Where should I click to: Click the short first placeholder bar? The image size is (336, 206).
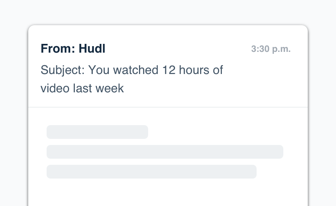point(97,132)
